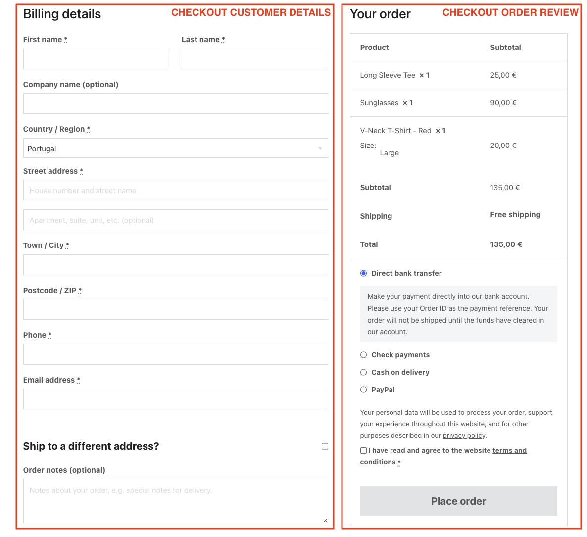This screenshot has width=587, height=537.
Task: Click the Town / City input
Action: tap(175, 265)
